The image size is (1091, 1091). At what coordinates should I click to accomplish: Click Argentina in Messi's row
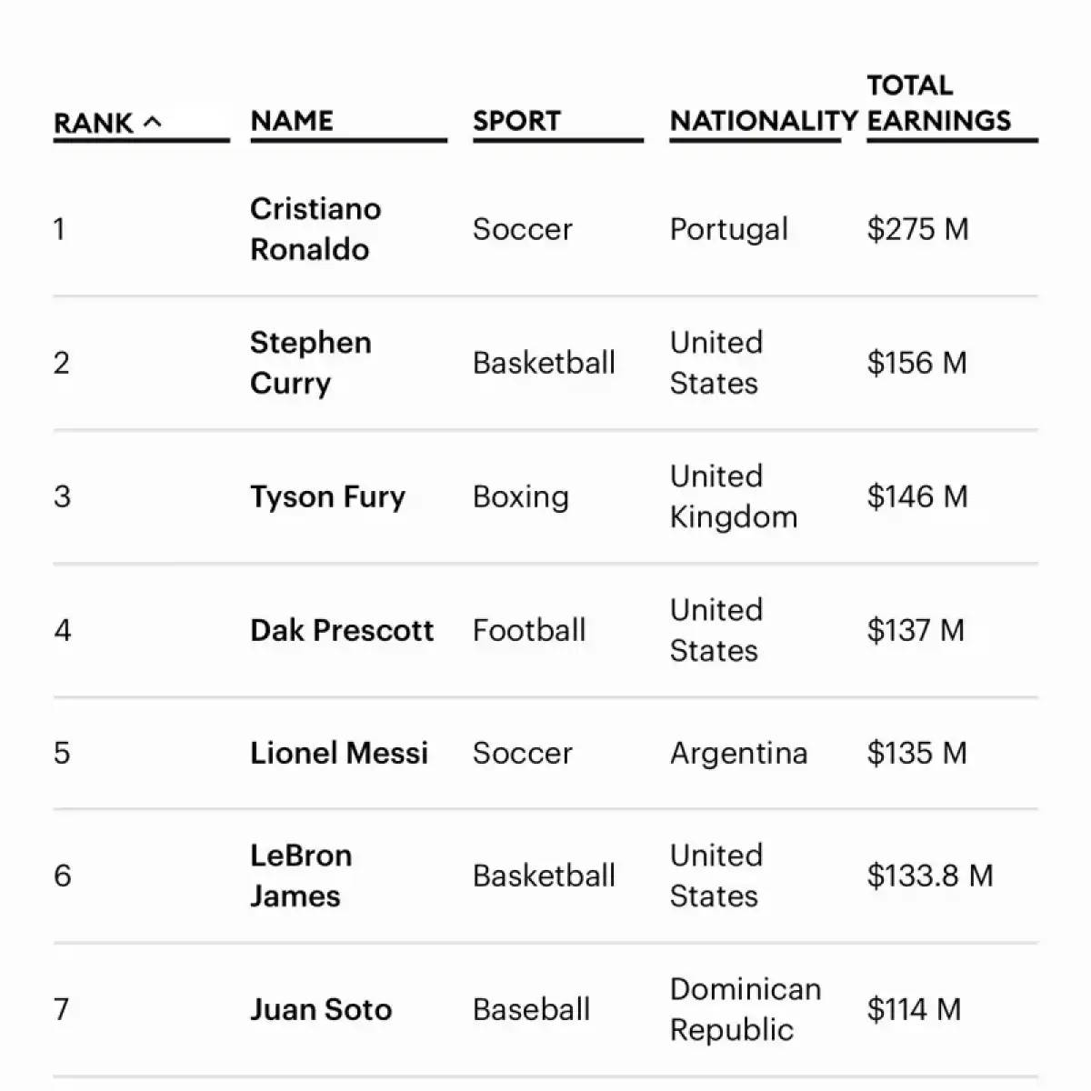[738, 753]
